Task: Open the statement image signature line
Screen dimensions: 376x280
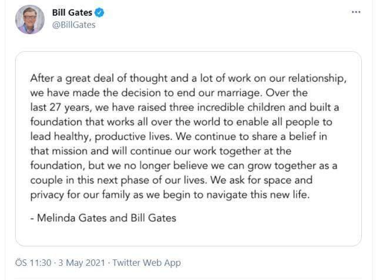Action: [x=103, y=218]
